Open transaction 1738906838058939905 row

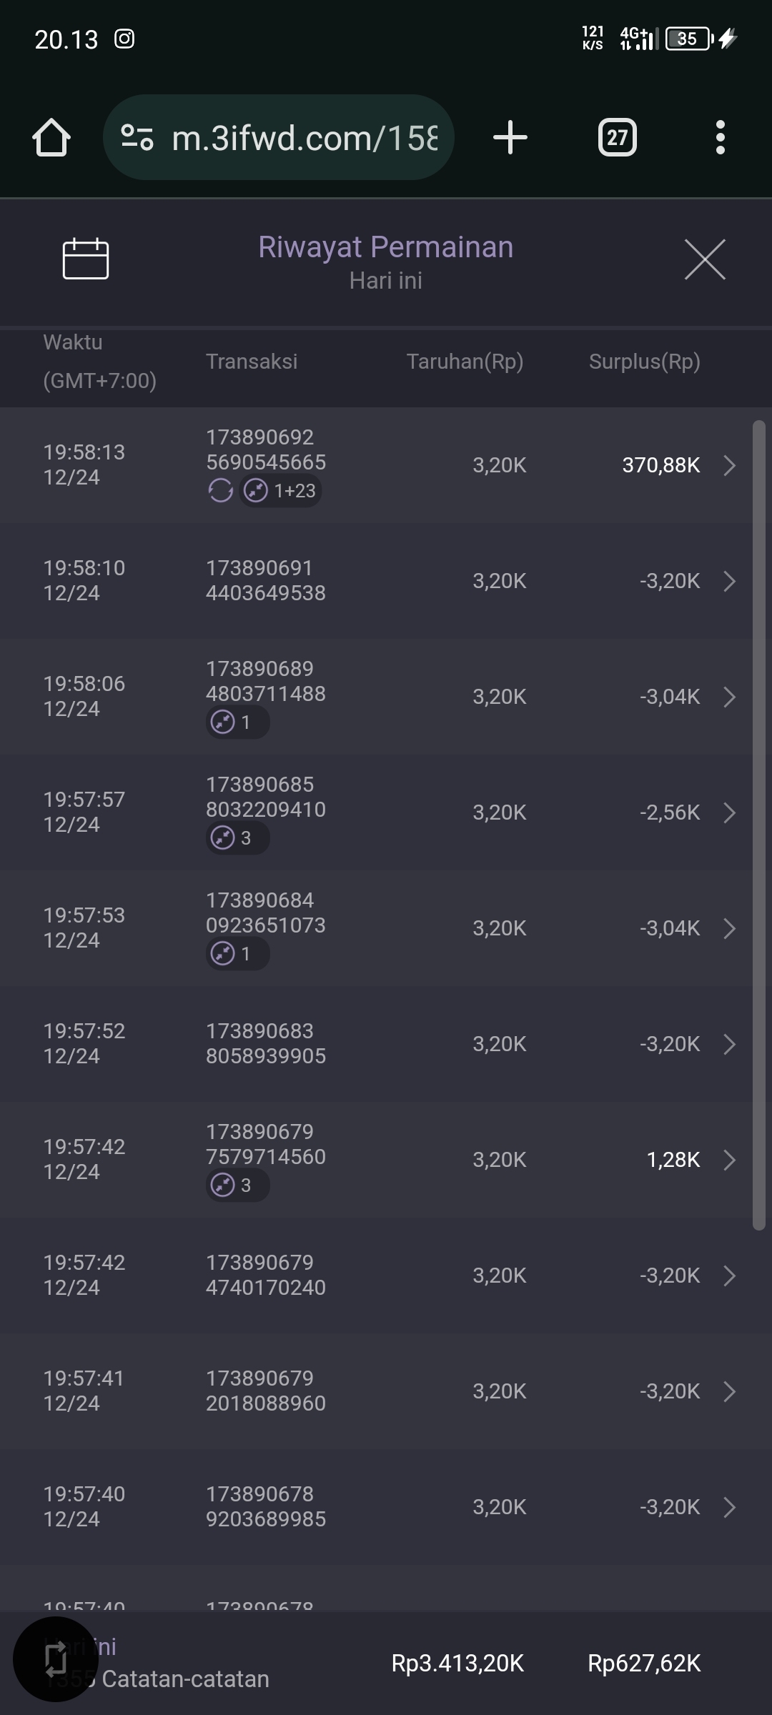pyautogui.click(x=266, y=1044)
